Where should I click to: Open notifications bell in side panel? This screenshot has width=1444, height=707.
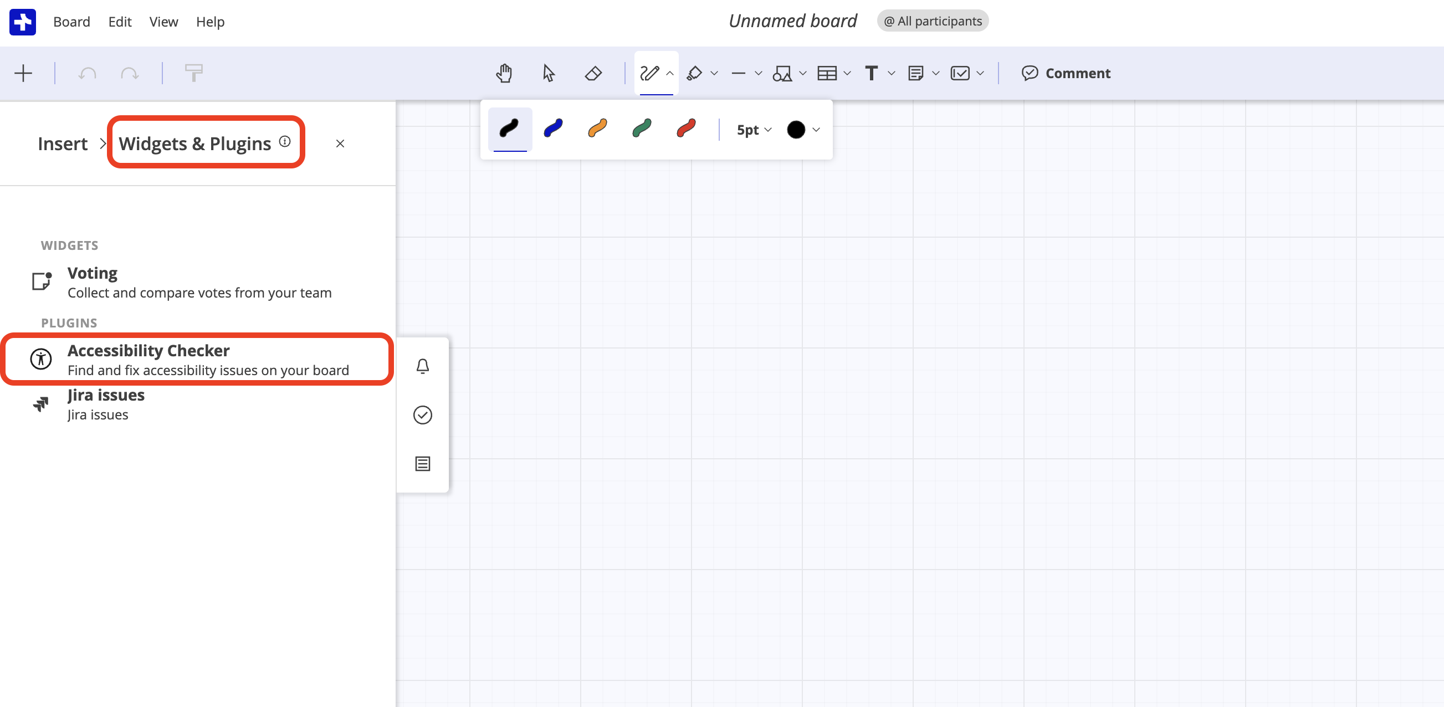423,367
